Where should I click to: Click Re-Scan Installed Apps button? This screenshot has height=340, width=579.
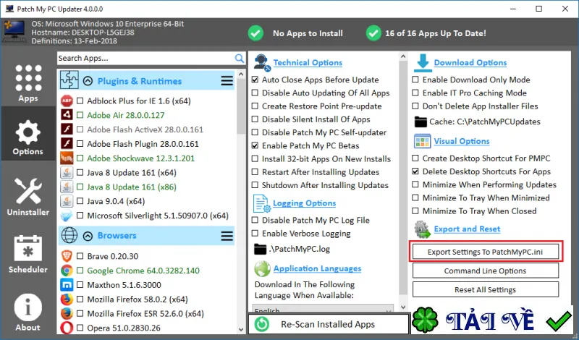[x=329, y=325]
